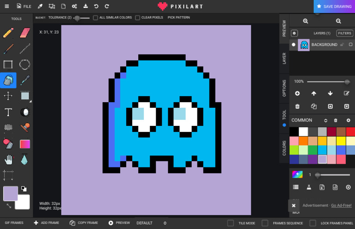Open settings gears icon in top bar

(74, 6)
